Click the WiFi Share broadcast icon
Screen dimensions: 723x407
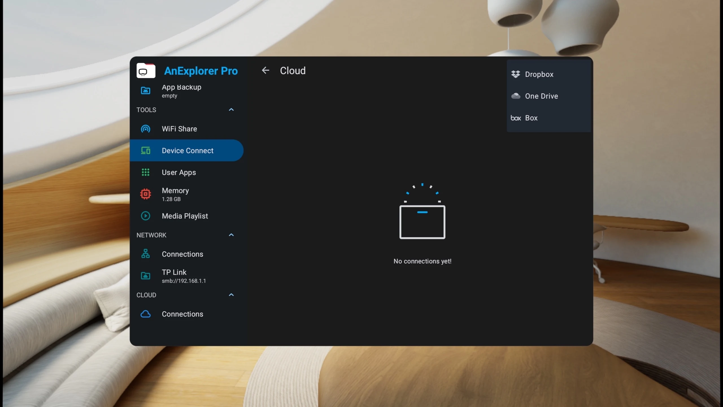(145, 129)
